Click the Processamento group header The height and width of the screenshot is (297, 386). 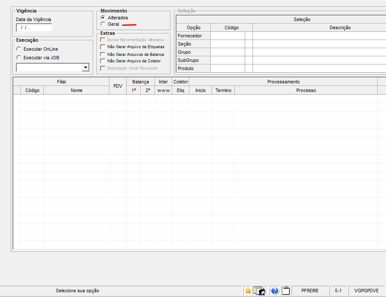click(283, 82)
